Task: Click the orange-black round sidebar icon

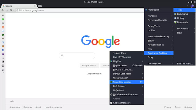Action: (3, 46)
